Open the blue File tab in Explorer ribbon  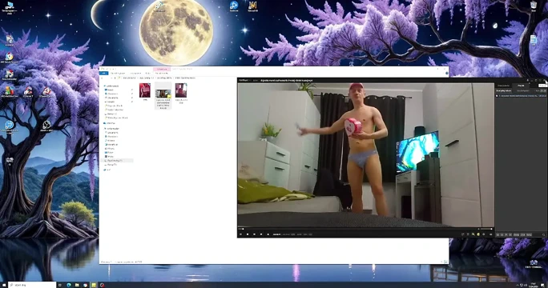103,74
